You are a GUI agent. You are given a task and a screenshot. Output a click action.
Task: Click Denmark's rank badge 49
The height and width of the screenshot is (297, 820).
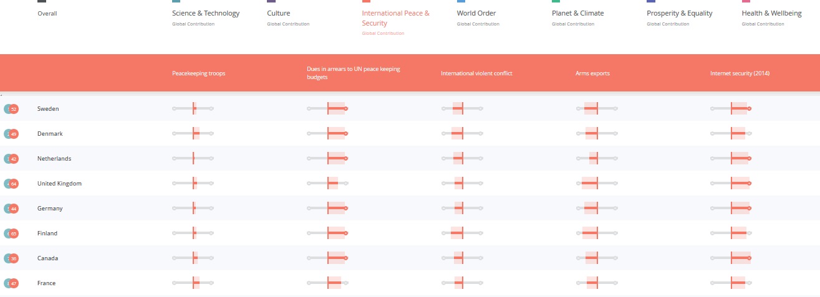pyautogui.click(x=14, y=134)
